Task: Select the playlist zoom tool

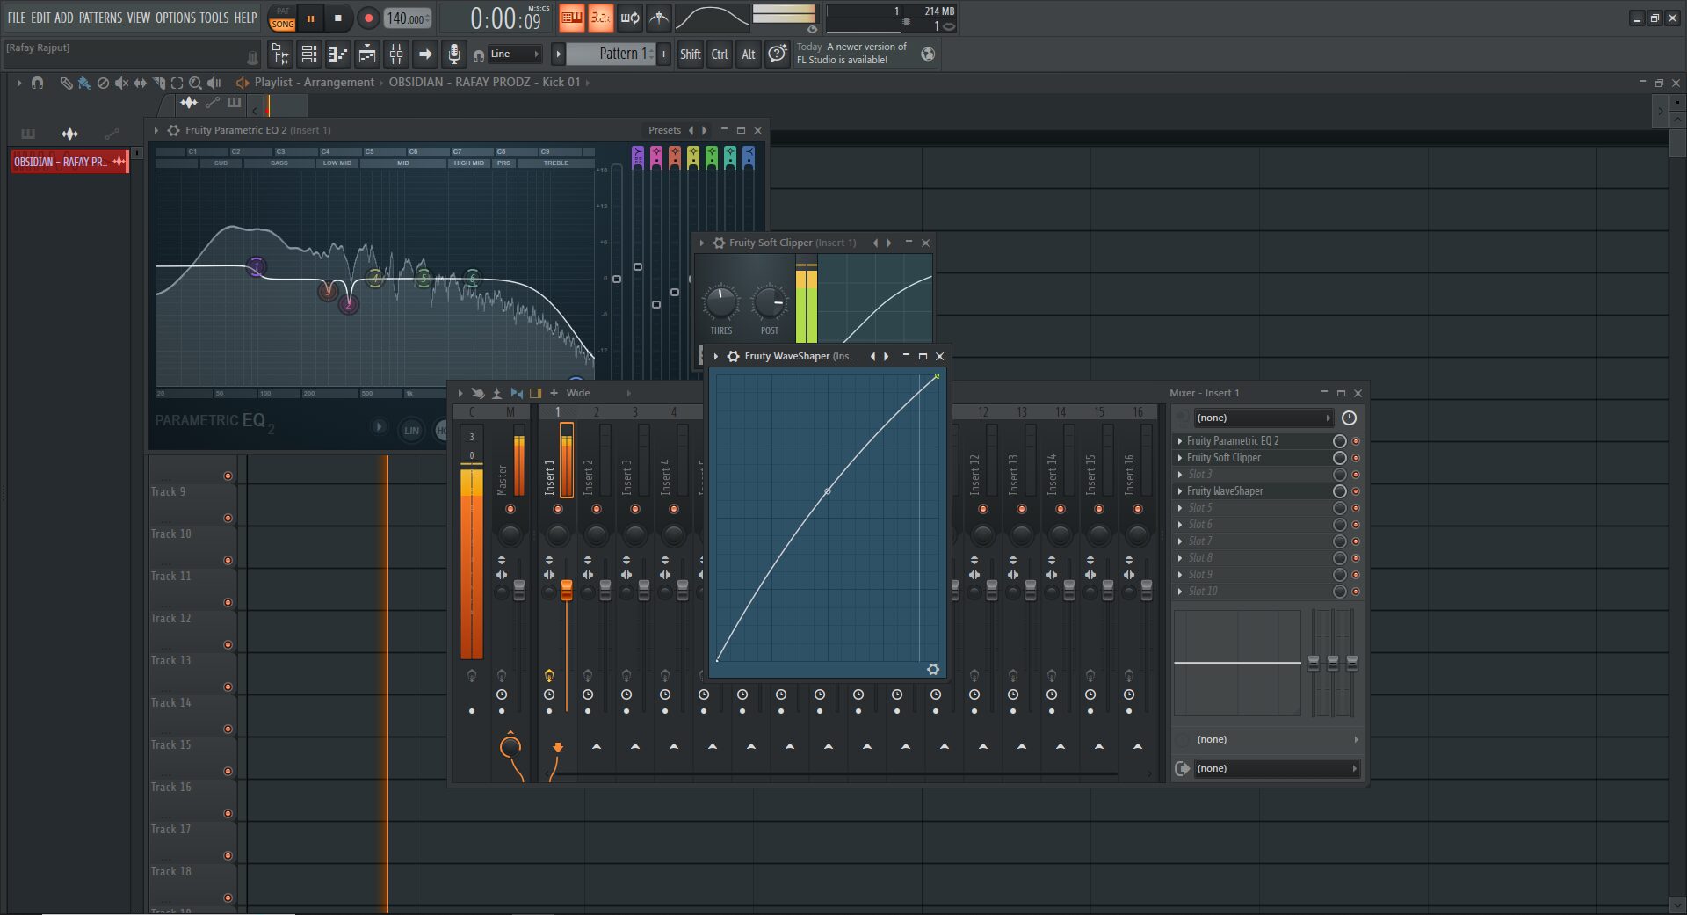Action: click(x=195, y=83)
